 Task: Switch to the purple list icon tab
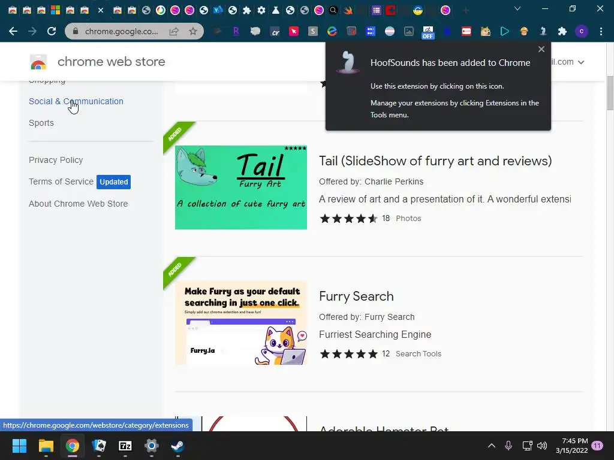pos(377,10)
